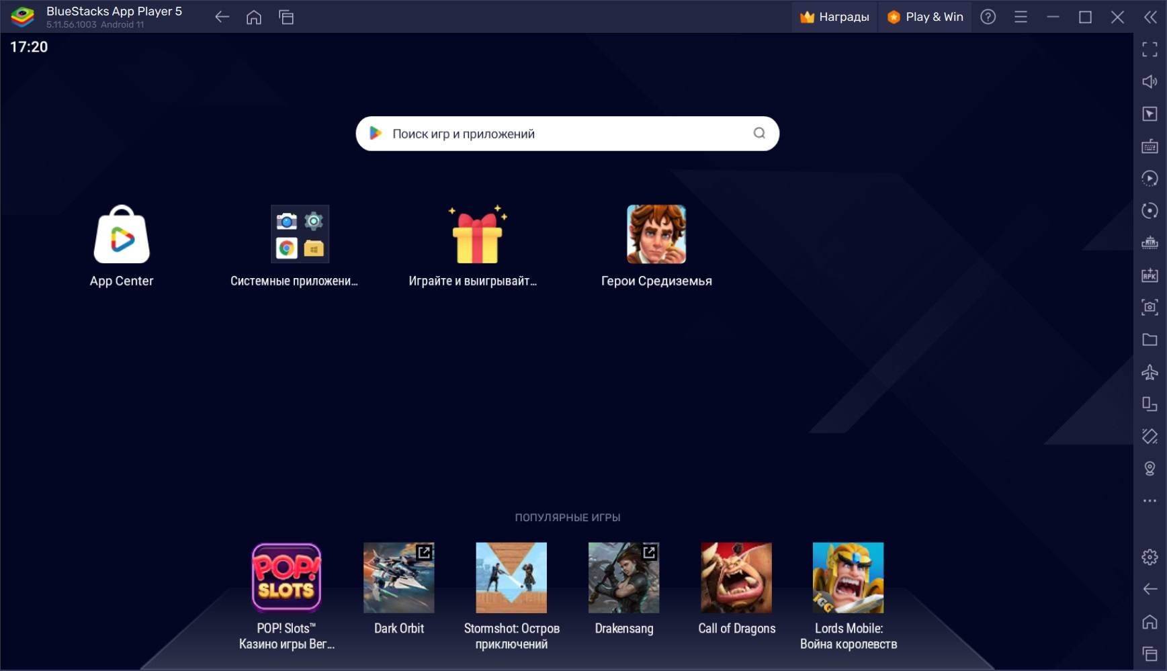Screen dimensions: 1167x671
Task: Click home icon at sidebar bottom
Action: 1150,621
